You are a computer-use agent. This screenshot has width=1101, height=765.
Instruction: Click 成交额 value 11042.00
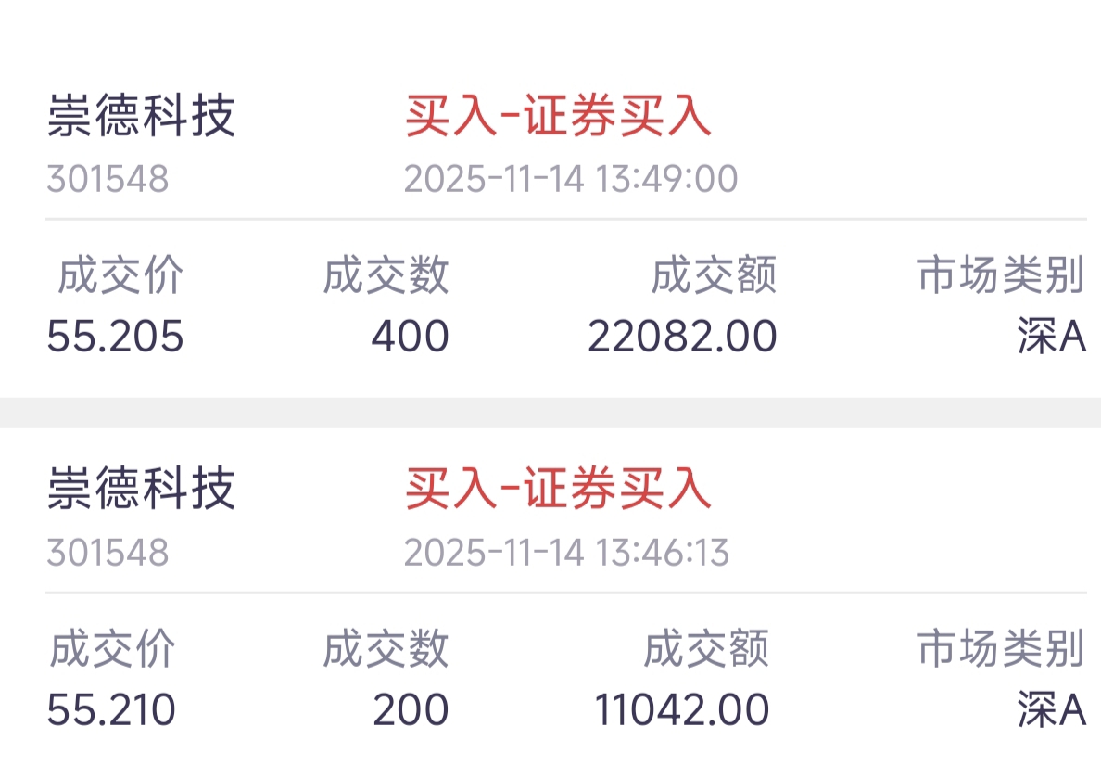coord(681,711)
